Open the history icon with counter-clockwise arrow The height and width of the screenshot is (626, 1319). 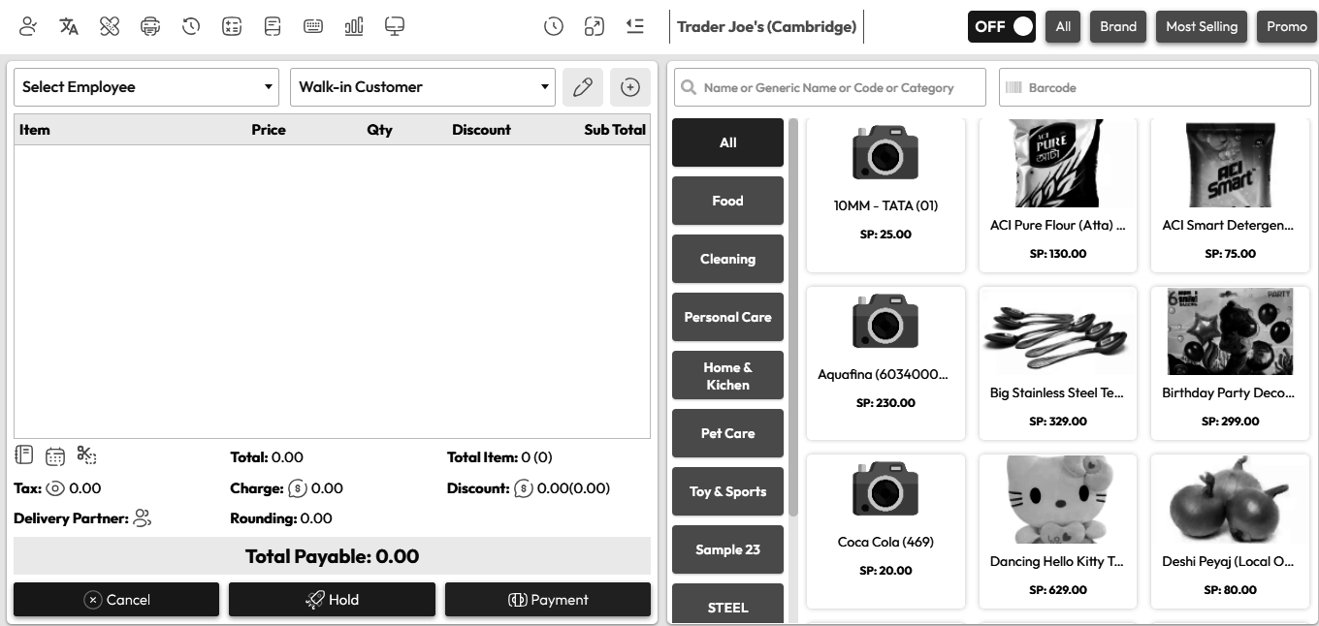tap(191, 26)
